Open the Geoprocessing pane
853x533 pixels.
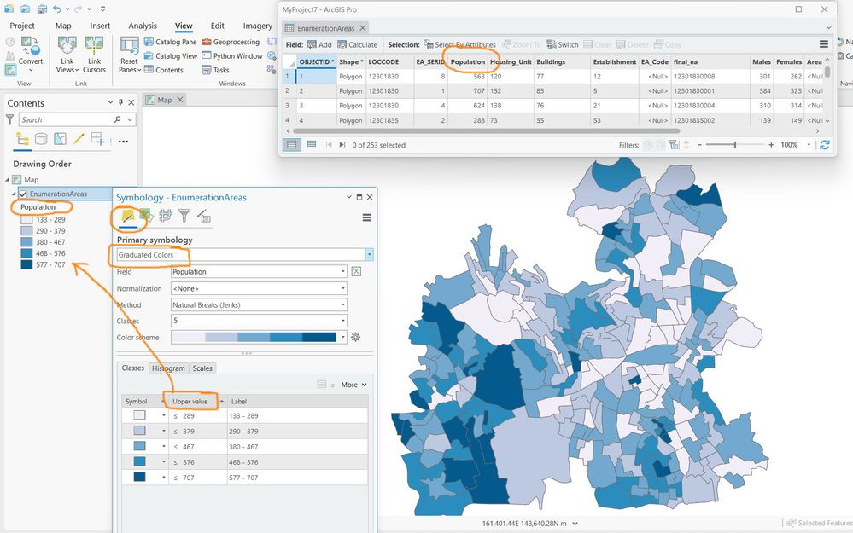pyautogui.click(x=231, y=42)
